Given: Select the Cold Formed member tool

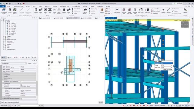Looking at the screenshot, I should click(117, 11).
